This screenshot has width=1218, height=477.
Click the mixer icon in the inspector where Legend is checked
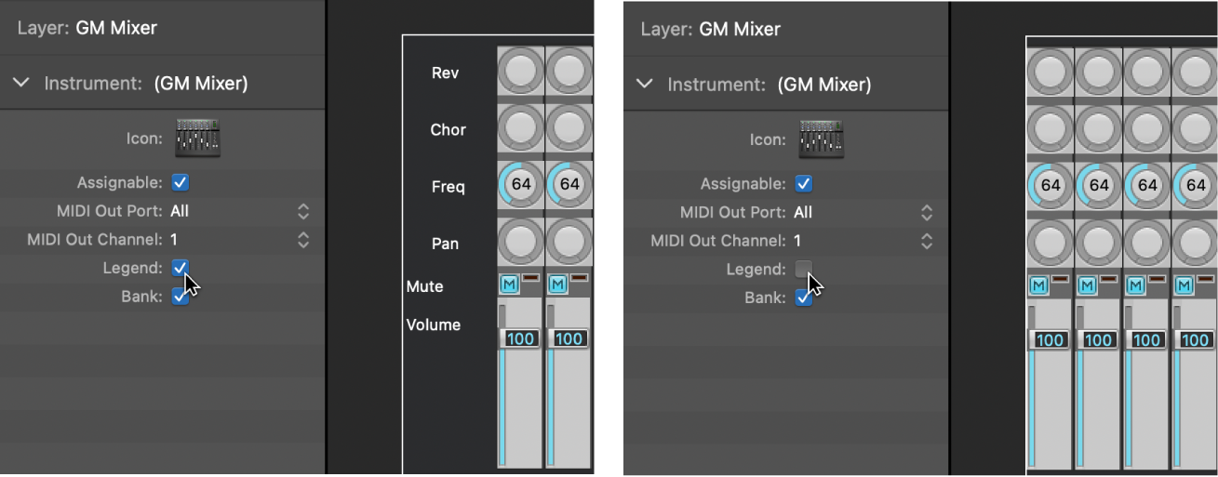pyautogui.click(x=197, y=138)
